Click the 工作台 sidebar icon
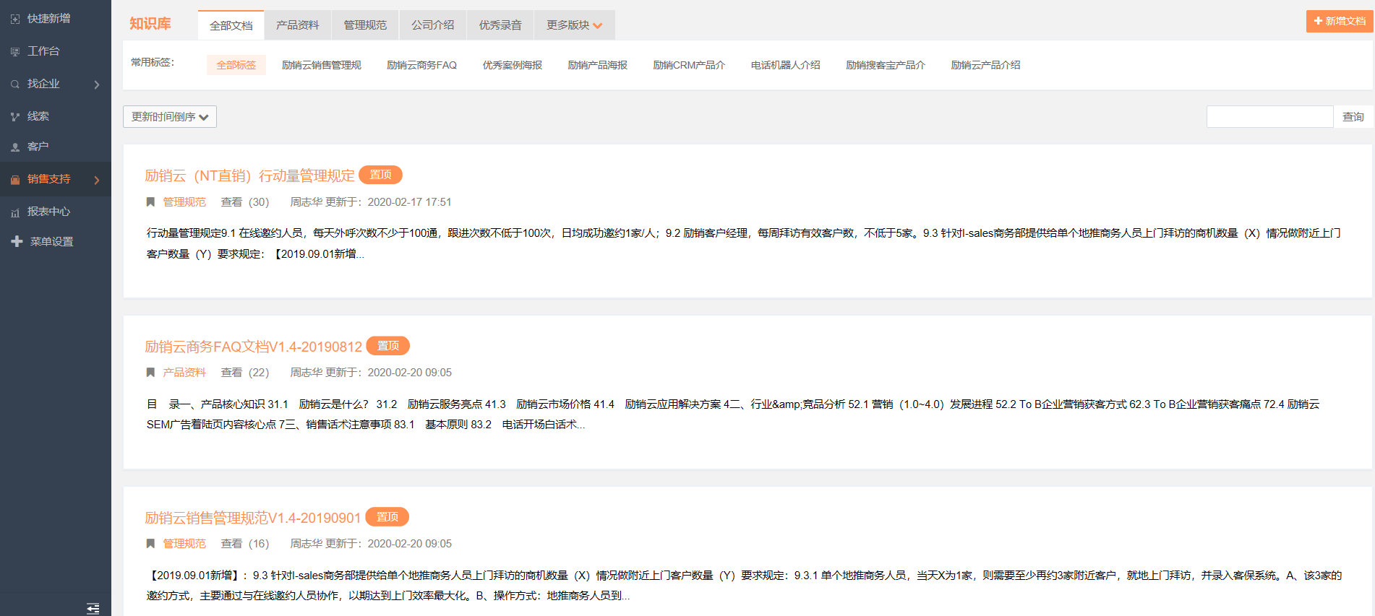 14,51
